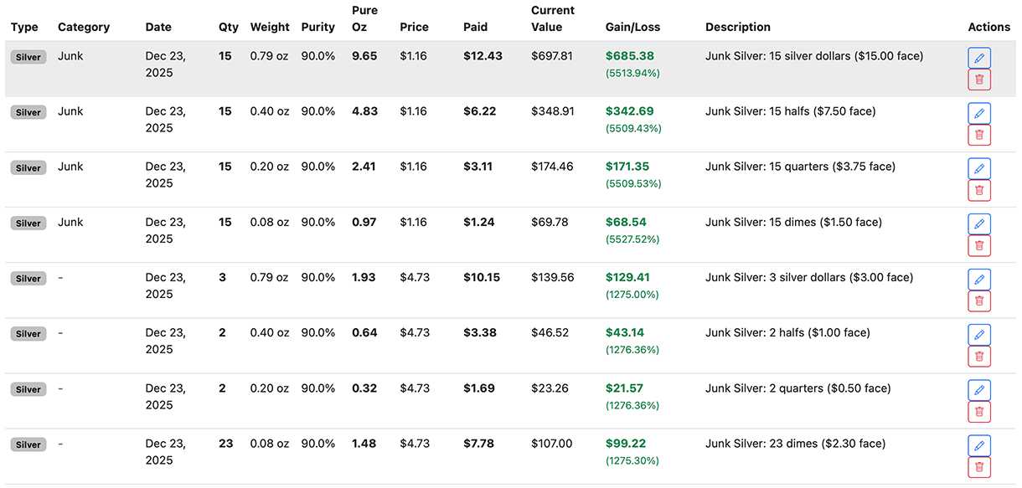Delete the 15 silver dollars entry

(x=979, y=79)
